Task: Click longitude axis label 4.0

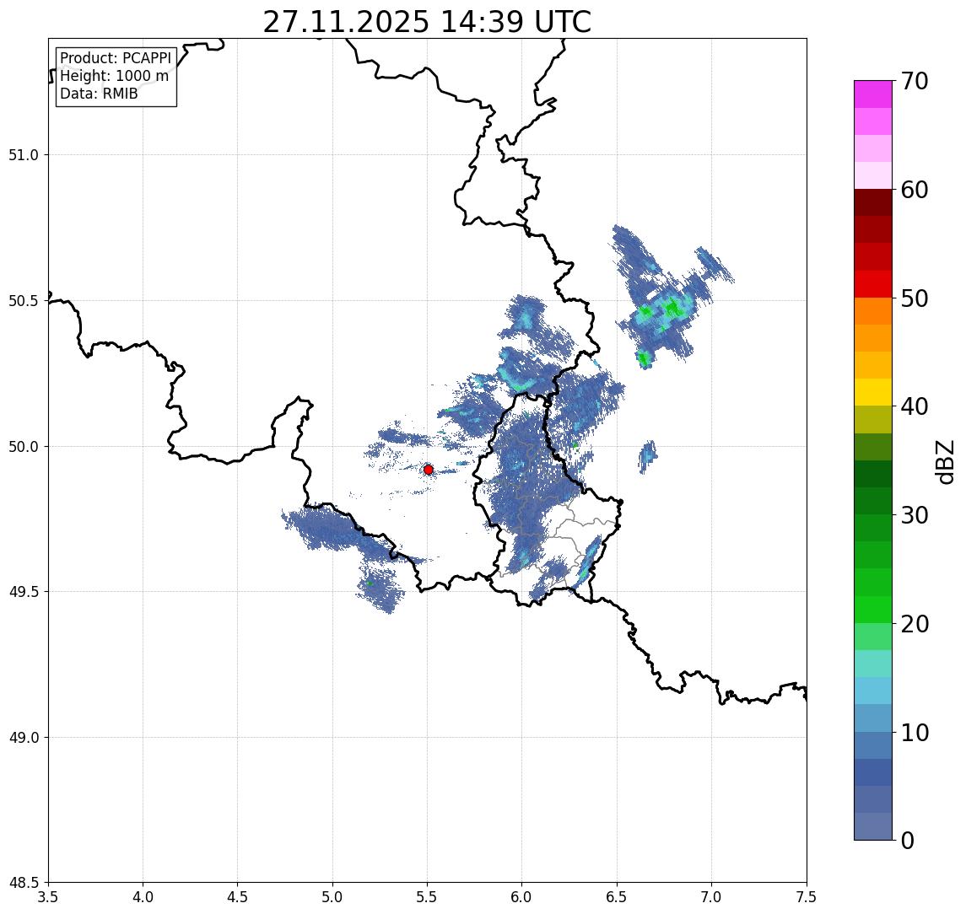Action: [143, 897]
